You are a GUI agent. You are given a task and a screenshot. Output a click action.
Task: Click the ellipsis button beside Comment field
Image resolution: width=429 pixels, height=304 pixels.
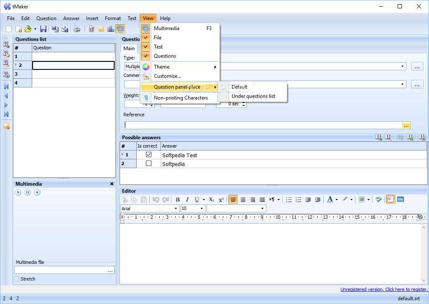point(417,84)
